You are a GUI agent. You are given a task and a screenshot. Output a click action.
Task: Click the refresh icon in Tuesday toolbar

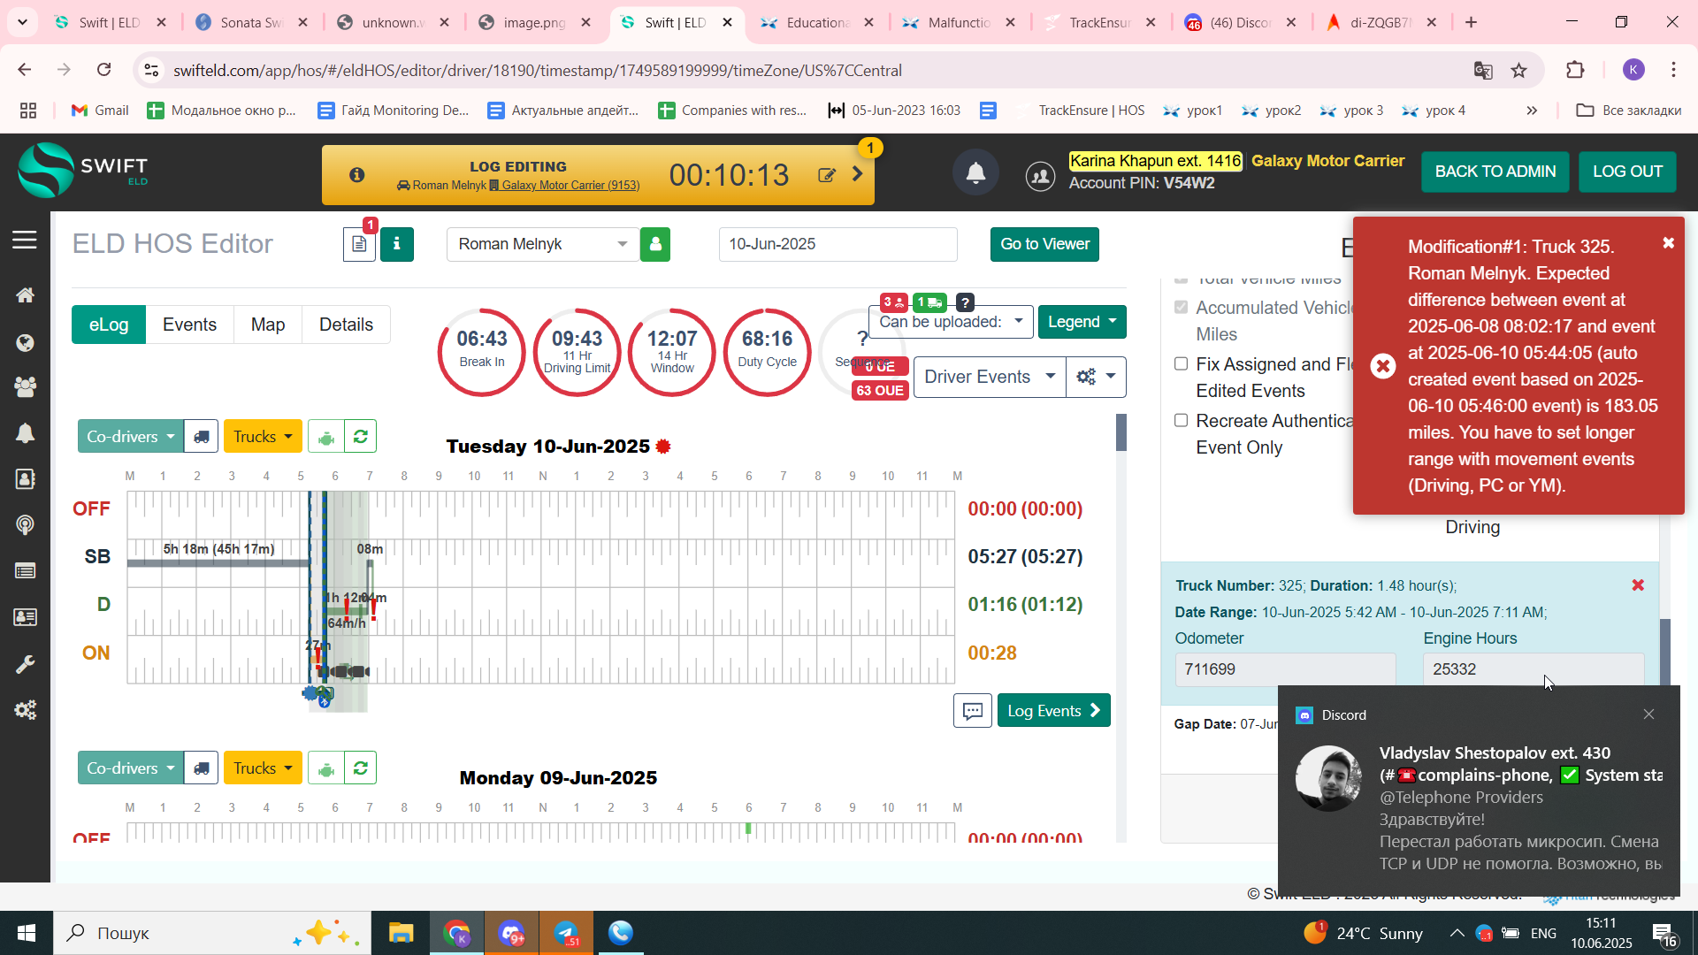tap(360, 437)
